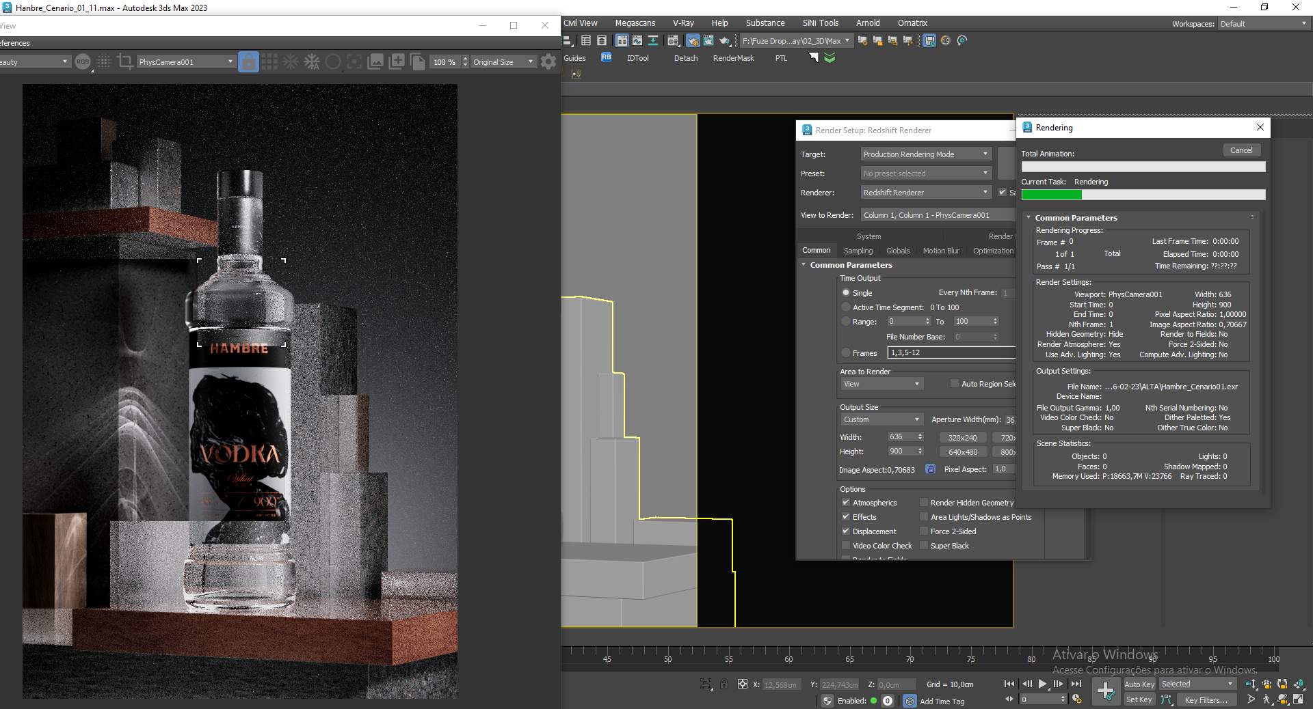Open the Curve Editor toolbar icon
The height and width of the screenshot is (709, 1313).
pos(637,41)
